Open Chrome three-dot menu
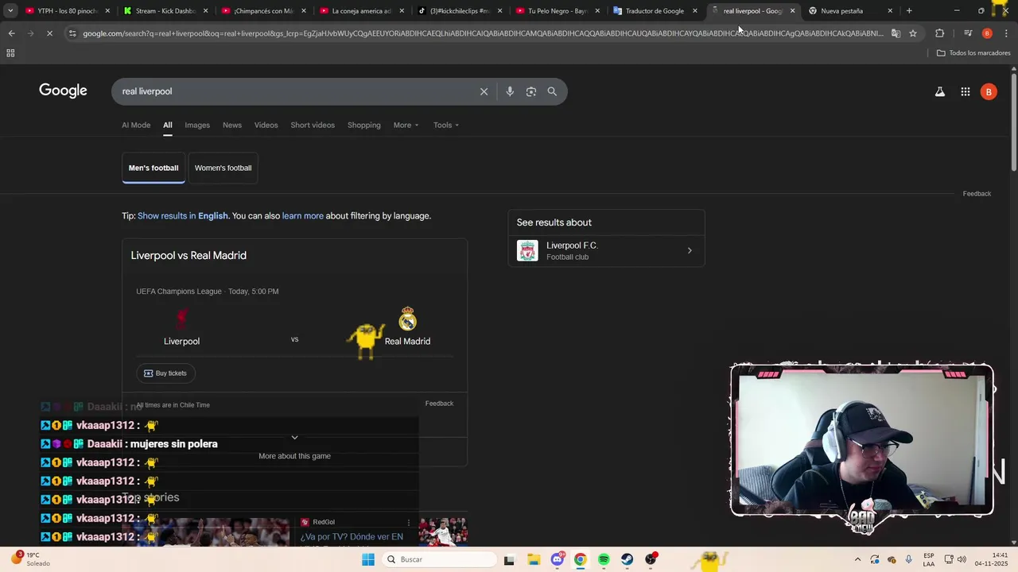The height and width of the screenshot is (572, 1018). pyautogui.click(x=1006, y=33)
